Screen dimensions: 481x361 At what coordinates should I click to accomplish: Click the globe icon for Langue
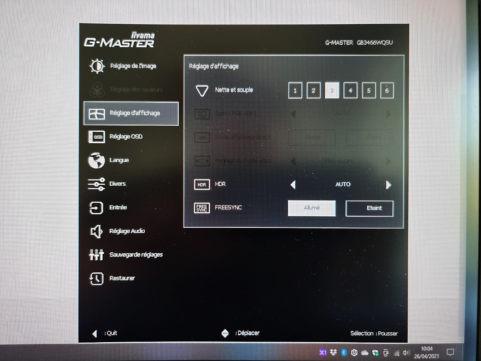pyautogui.click(x=96, y=160)
